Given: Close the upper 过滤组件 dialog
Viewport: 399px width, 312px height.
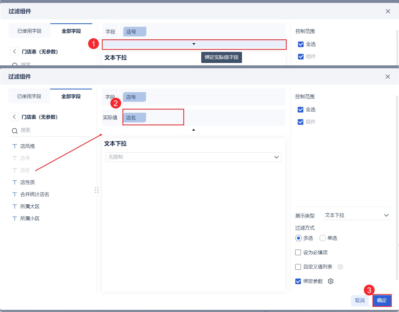Looking at the screenshot, I should (x=388, y=11).
